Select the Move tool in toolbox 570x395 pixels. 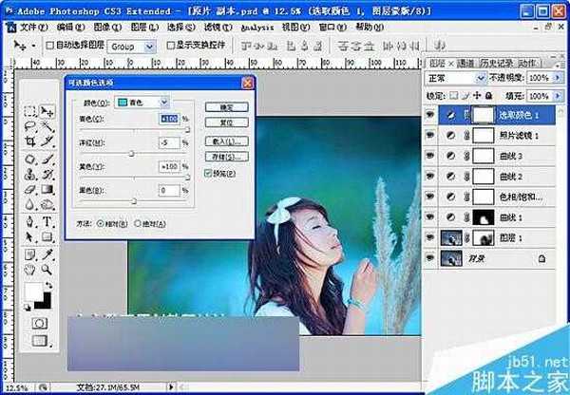coord(47,111)
